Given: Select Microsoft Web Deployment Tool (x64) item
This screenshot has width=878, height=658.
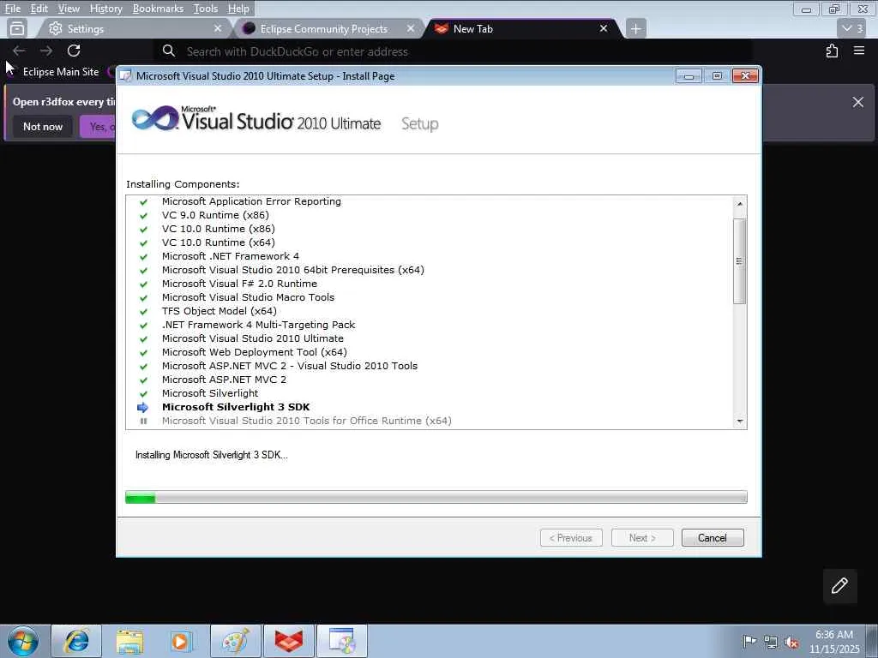Looking at the screenshot, I should (254, 352).
